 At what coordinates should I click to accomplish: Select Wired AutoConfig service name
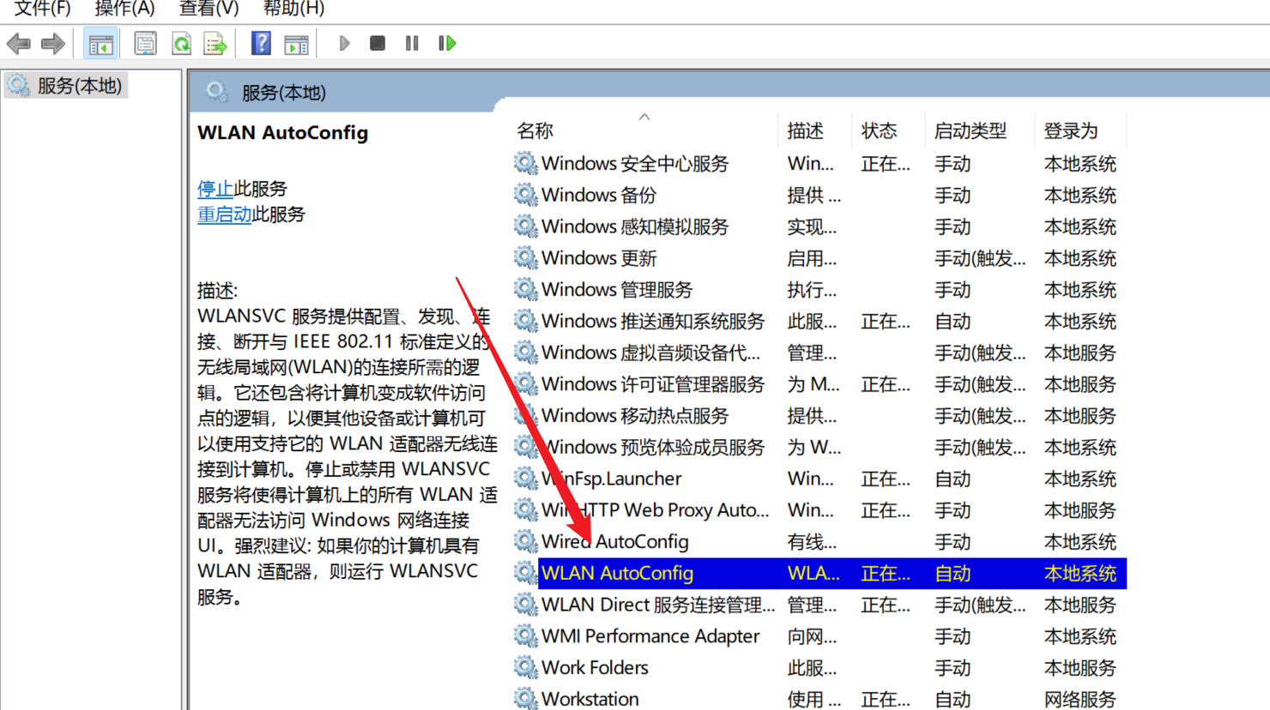615,541
